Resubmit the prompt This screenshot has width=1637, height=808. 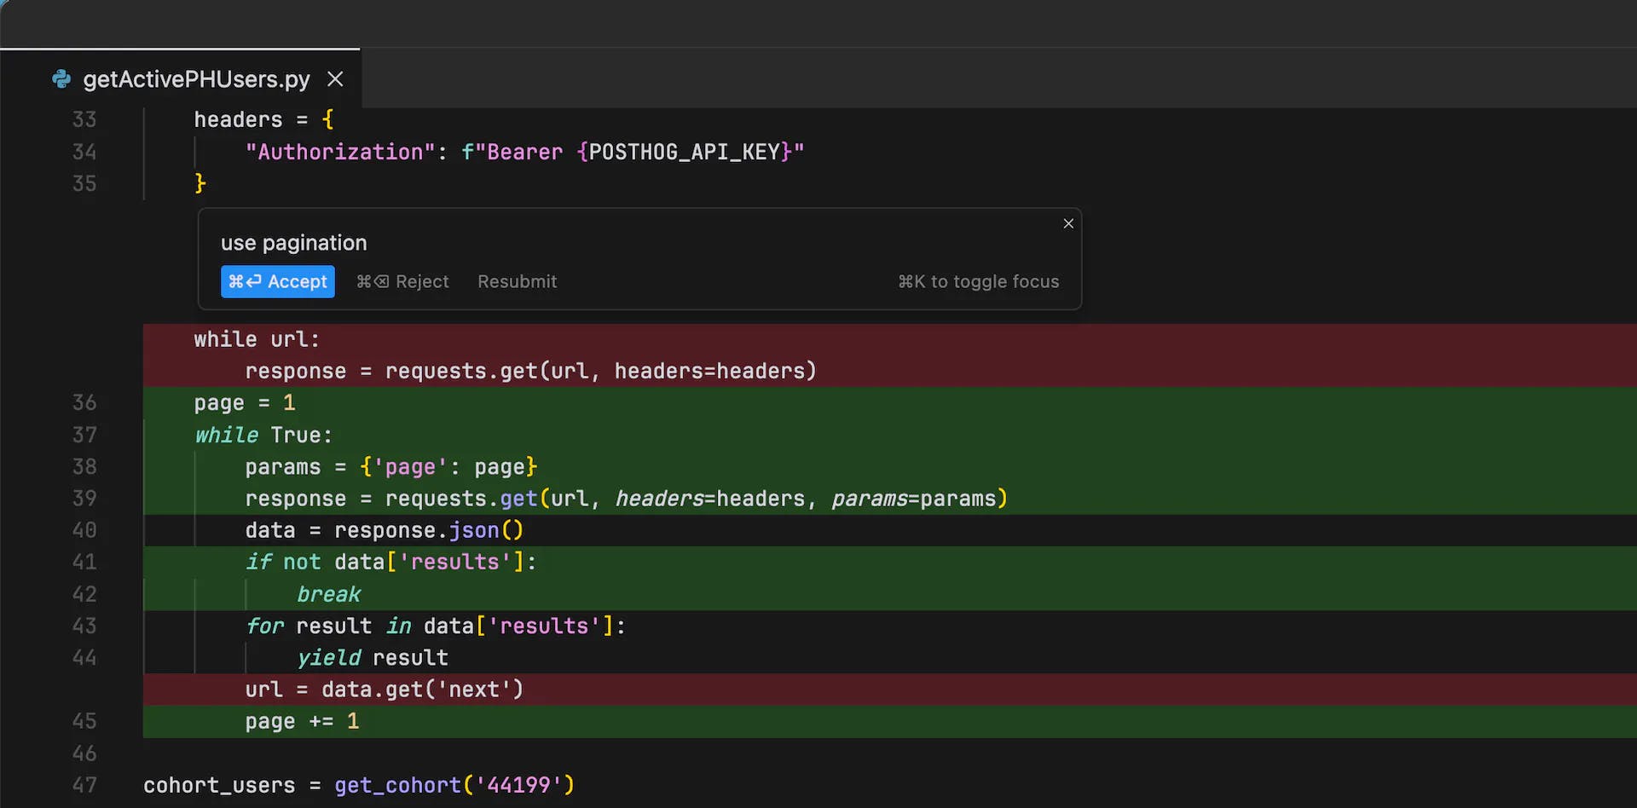pos(517,282)
